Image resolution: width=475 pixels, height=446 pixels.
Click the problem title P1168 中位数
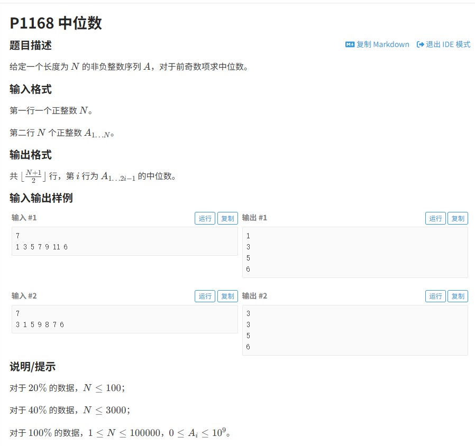click(57, 23)
